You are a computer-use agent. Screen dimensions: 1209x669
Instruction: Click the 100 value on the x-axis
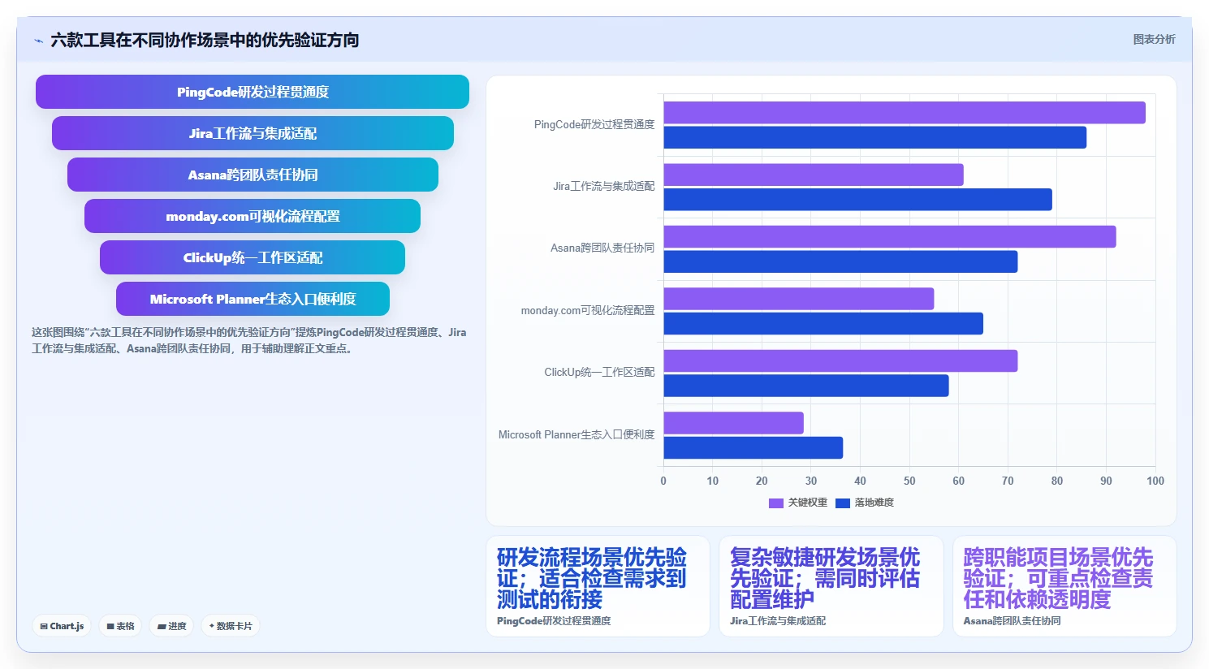coord(1155,481)
